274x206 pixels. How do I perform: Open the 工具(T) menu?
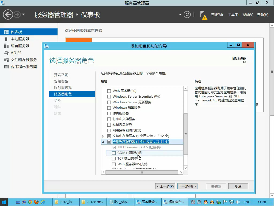[233, 15]
